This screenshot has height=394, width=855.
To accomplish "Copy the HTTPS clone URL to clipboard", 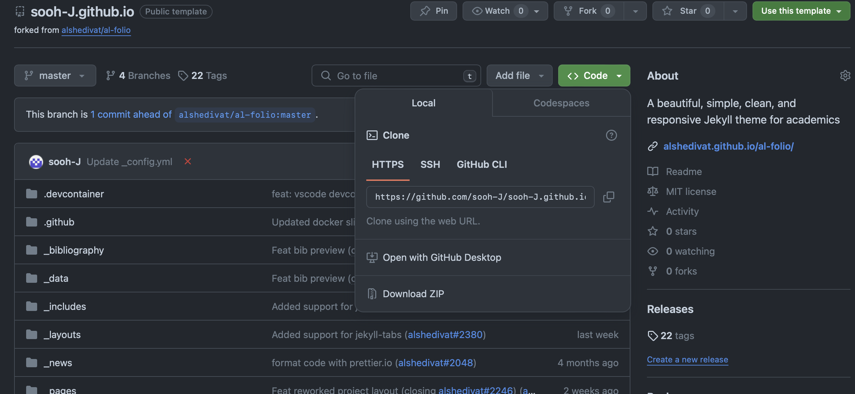I will point(608,197).
